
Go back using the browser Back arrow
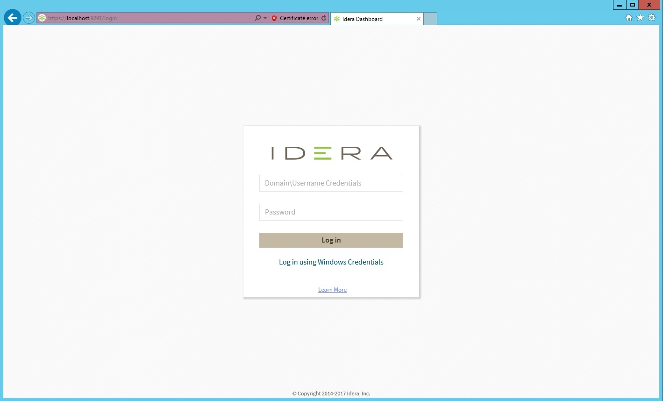[x=13, y=18]
